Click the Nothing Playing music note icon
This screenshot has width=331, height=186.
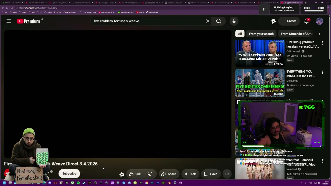tap(264, 9)
